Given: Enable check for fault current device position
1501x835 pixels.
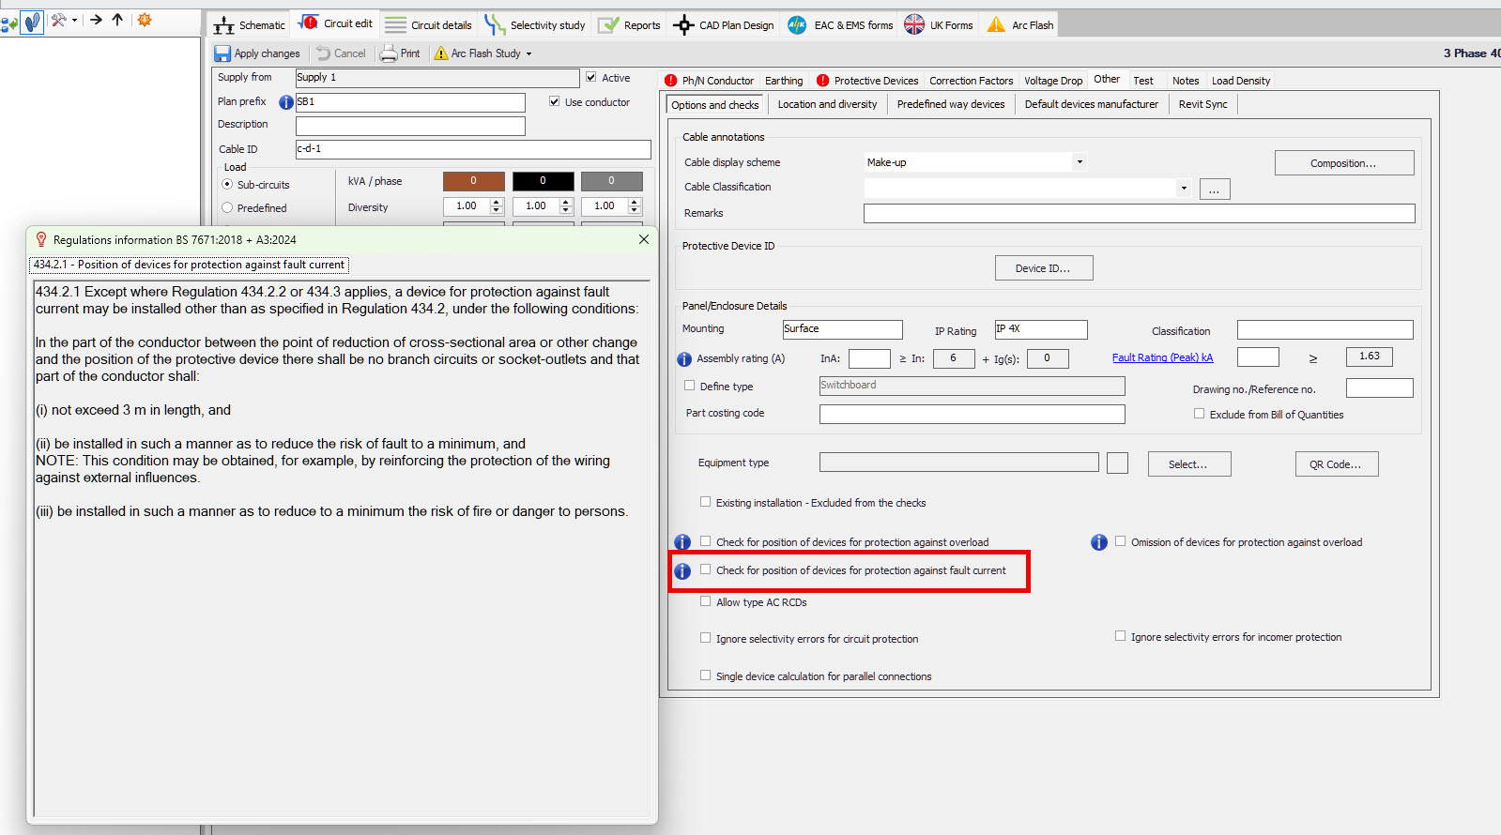Looking at the screenshot, I should click(x=706, y=569).
